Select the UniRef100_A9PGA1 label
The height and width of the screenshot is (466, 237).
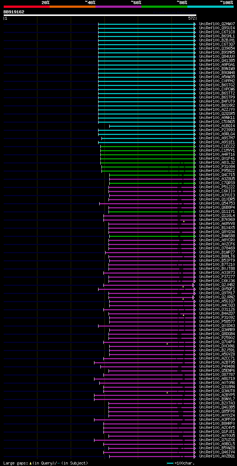[217, 65]
